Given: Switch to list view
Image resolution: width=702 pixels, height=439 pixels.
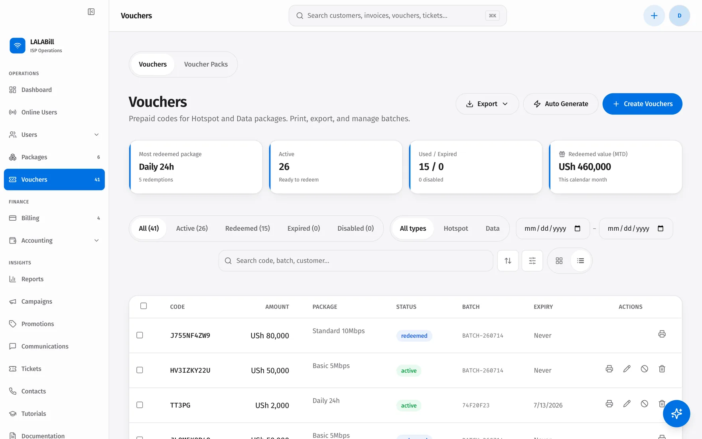Looking at the screenshot, I should point(580,261).
